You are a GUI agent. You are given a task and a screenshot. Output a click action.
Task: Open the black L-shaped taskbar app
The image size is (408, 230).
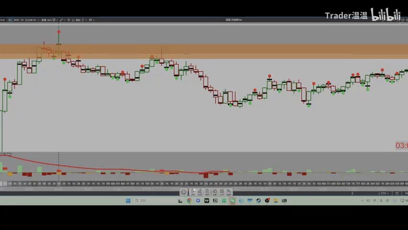[181, 201]
